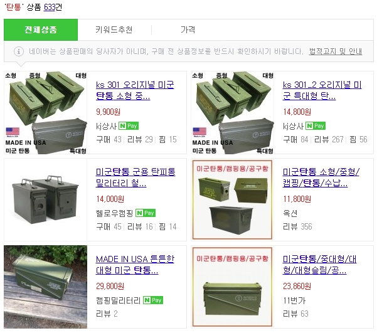Click N Pay badge beside 캠핑밀리터리 seller
Screen dimensions: 377x333
click(x=154, y=300)
